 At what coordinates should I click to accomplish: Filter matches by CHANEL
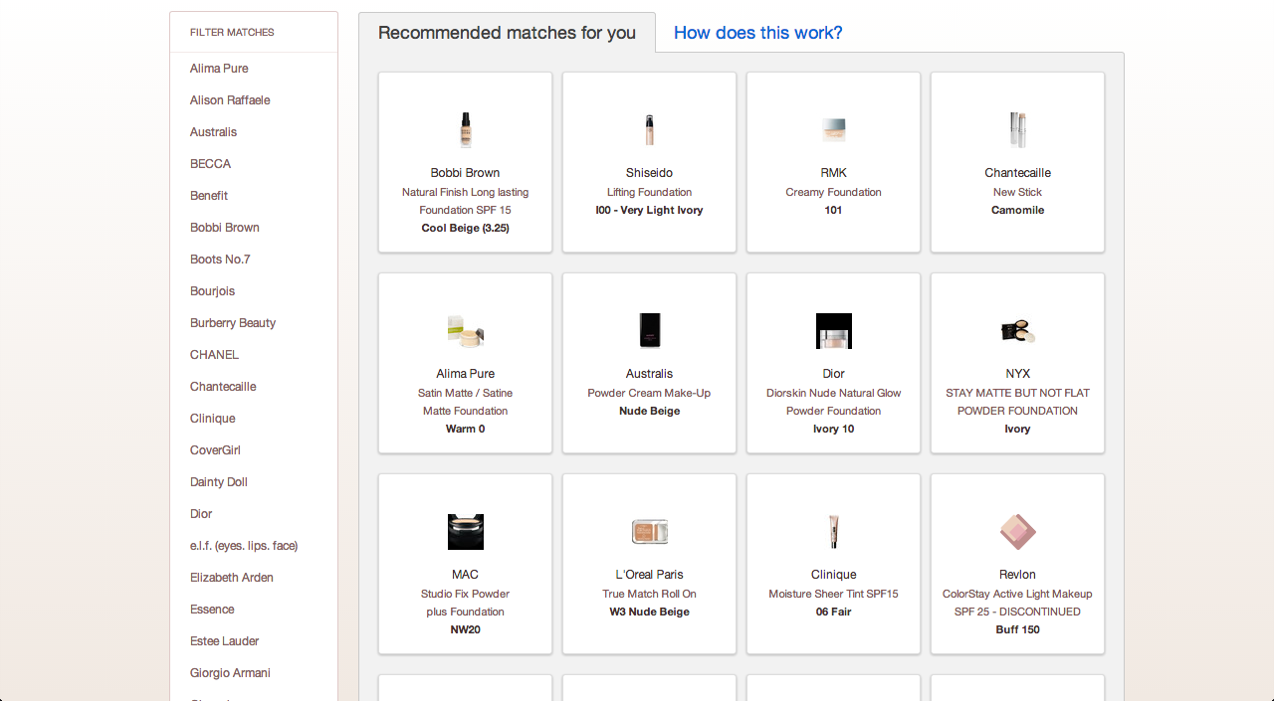tap(214, 355)
